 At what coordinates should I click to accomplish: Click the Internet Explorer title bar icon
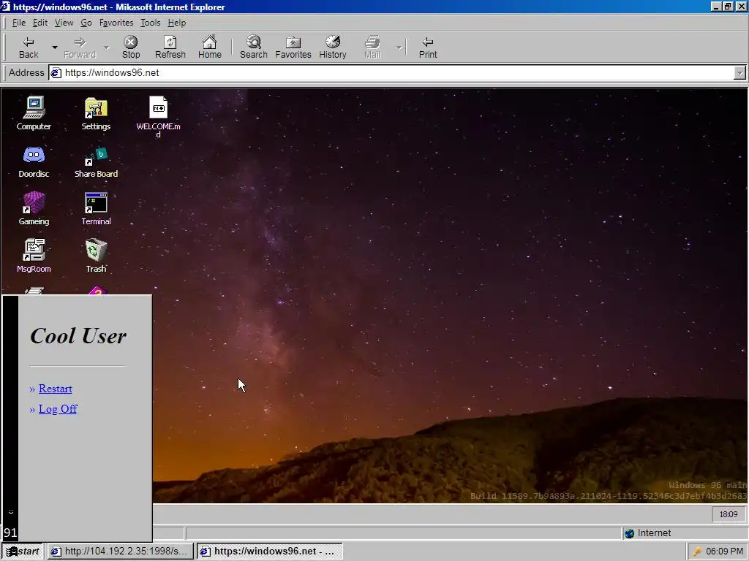click(5, 7)
